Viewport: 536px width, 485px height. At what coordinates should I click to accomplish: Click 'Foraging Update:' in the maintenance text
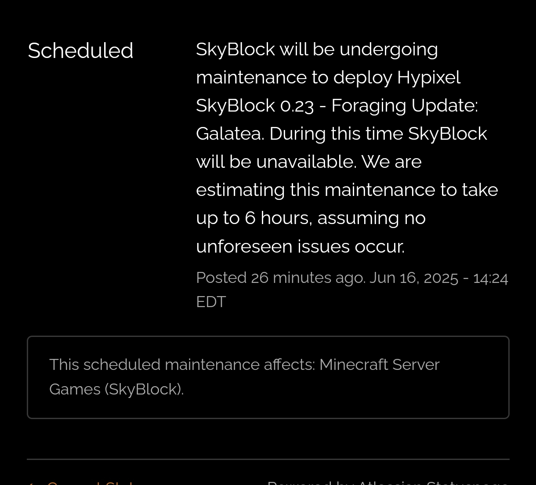click(x=405, y=105)
